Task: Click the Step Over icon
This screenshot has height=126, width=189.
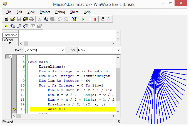Action: coord(19,26)
